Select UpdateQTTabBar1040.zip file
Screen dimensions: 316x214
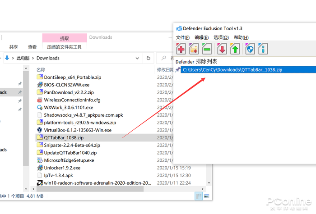(x=70, y=153)
